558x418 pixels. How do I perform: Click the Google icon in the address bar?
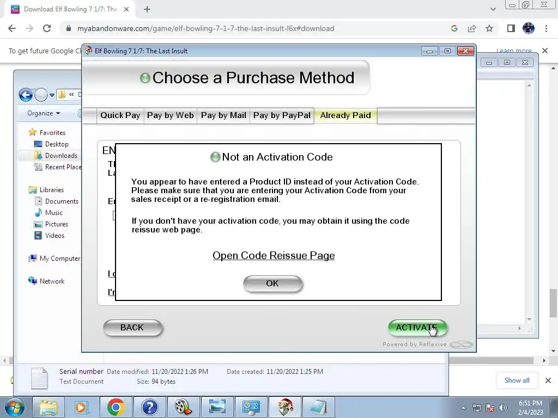454,28
